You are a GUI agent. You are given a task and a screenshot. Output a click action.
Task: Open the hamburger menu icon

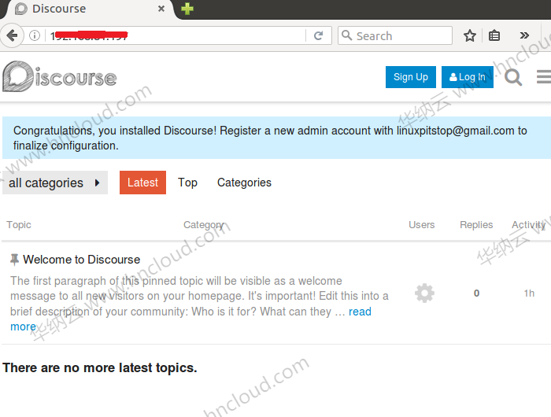(x=544, y=77)
